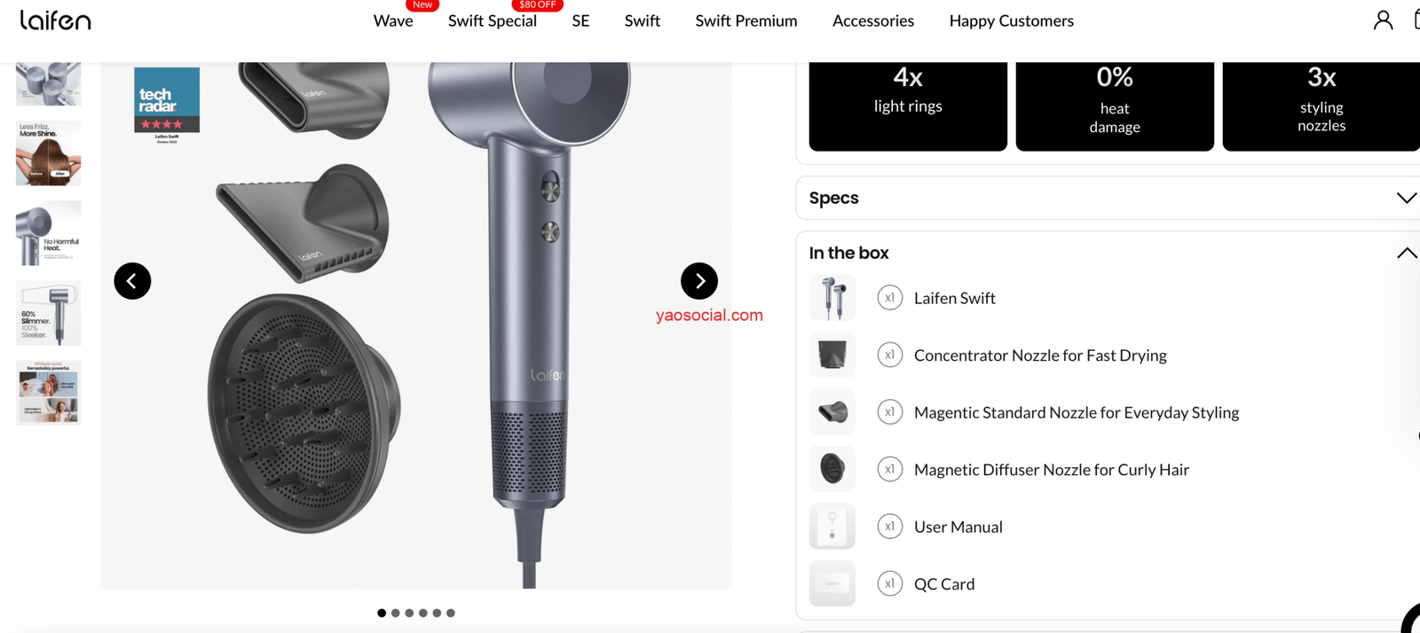Click the QC Card item image

[x=832, y=583]
